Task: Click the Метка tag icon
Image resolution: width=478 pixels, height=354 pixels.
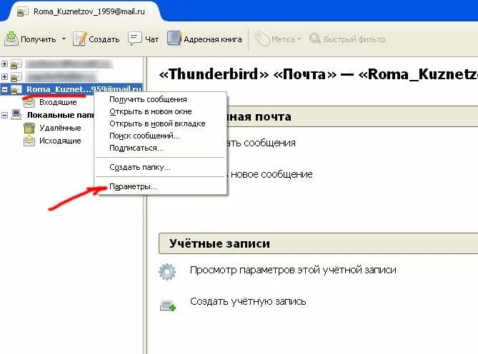Action: pyautogui.click(x=262, y=39)
